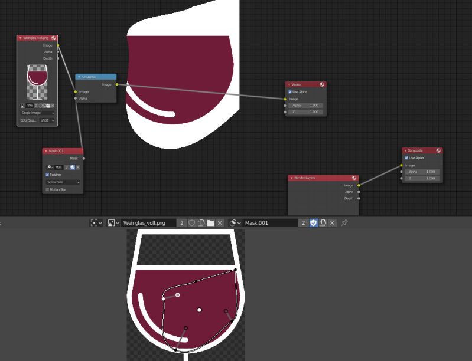The width and height of the screenshot is (472, 361).
Task: Toggle fake user shield inside Mask.001 node
Action: (x=73, y=167)
